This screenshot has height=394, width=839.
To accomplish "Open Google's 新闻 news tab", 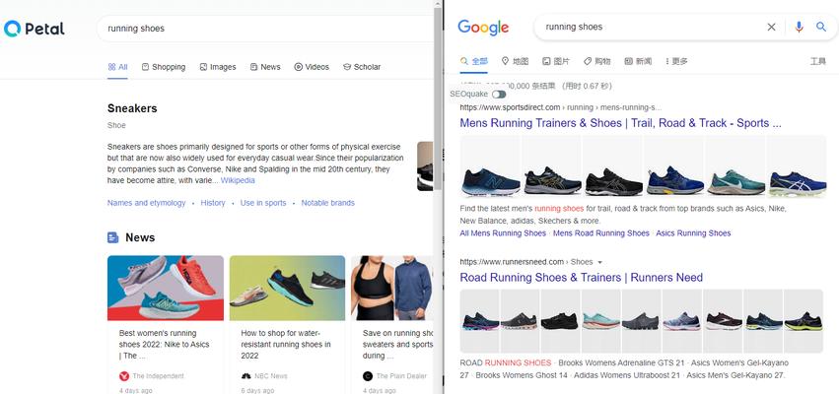I will (638, 61).
